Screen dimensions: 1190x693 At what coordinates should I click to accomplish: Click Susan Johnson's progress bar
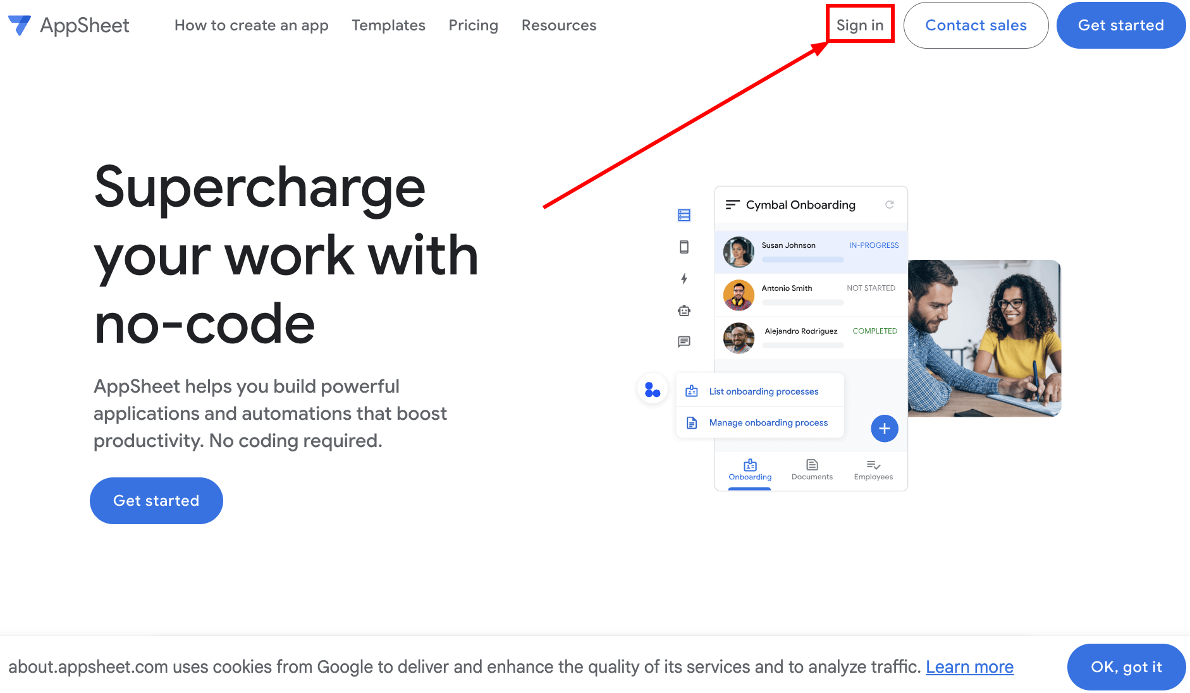click(803, 260)
